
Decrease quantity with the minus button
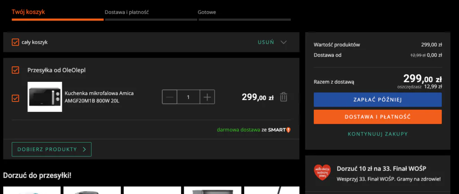169,97
